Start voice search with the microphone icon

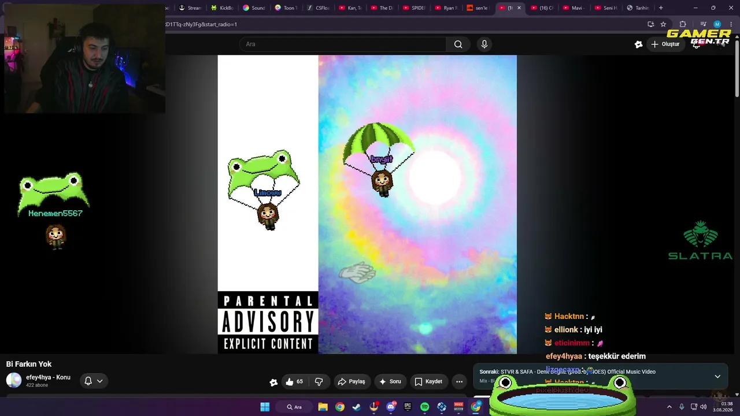pyautogui.click(x=484, y=44)
